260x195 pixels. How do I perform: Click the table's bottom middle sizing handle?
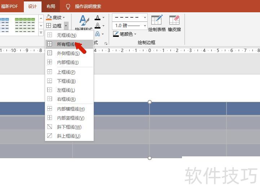tap(149, 158)
